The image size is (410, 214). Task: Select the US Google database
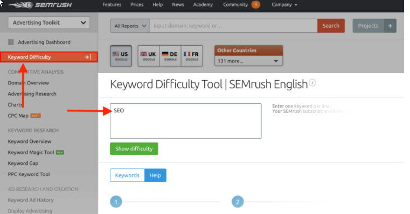pos(121,56)
